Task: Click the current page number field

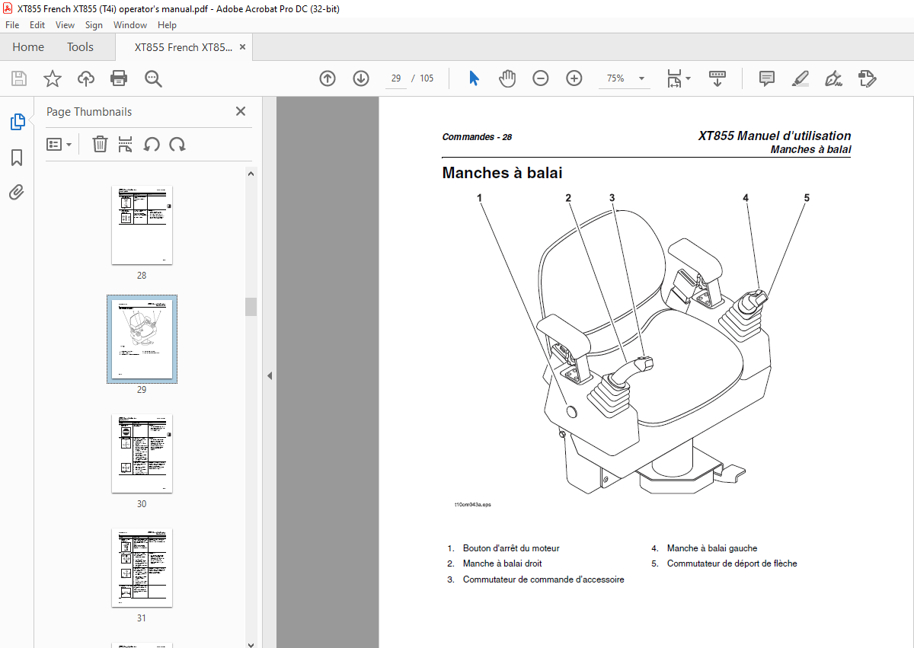Action: point(396,78)
